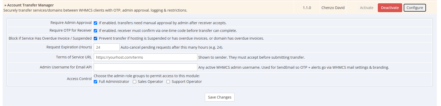Click the Access Control row label
This screenshot has width=441, height=106.
79,79
